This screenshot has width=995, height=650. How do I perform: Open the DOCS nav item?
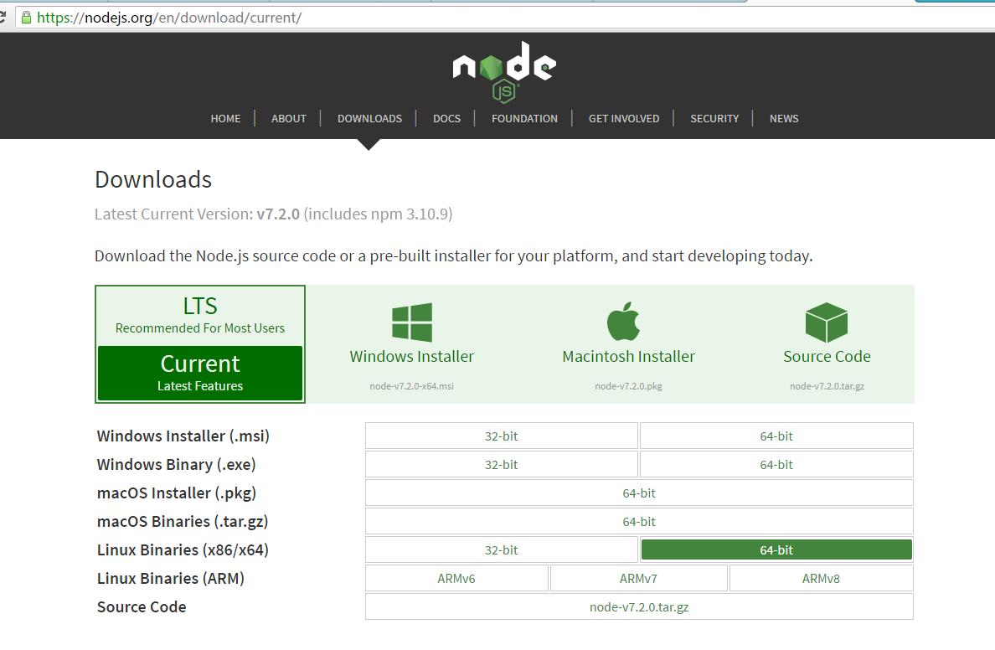[446, 119]
